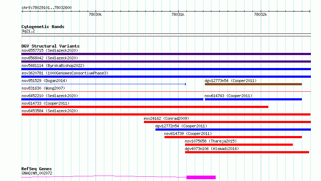Click the dgv4073n106 (Alsmadi2014) label
This screenshot has height=181, width=321.
coord(212,149)
